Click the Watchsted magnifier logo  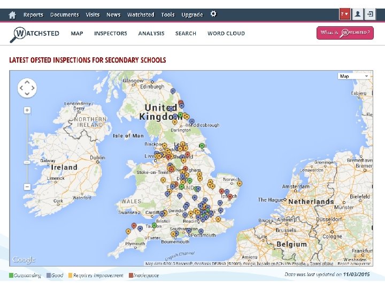35,34
